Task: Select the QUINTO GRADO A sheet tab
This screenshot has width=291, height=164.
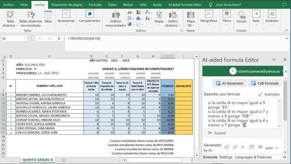Action: tap(37, 160)
